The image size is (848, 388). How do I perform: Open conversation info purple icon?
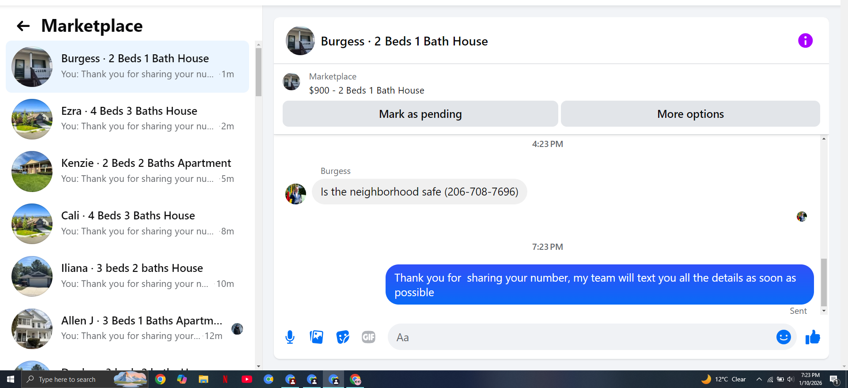coord(805,41)
